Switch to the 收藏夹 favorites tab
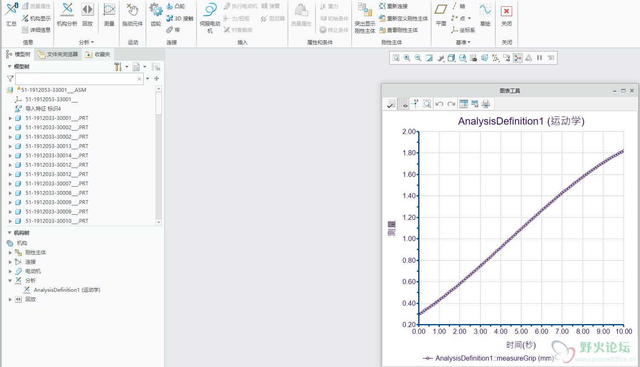 [x=98, y=54]
